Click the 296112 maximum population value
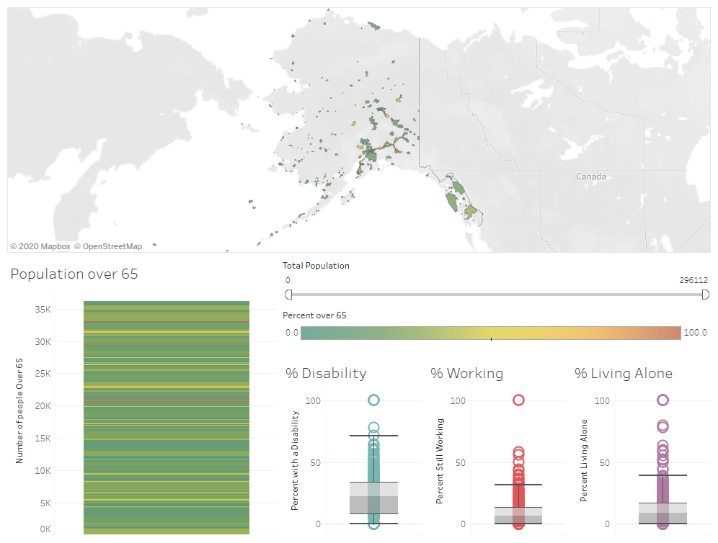Viewport: 718px width, 543px height. click(x=693, y=280)
